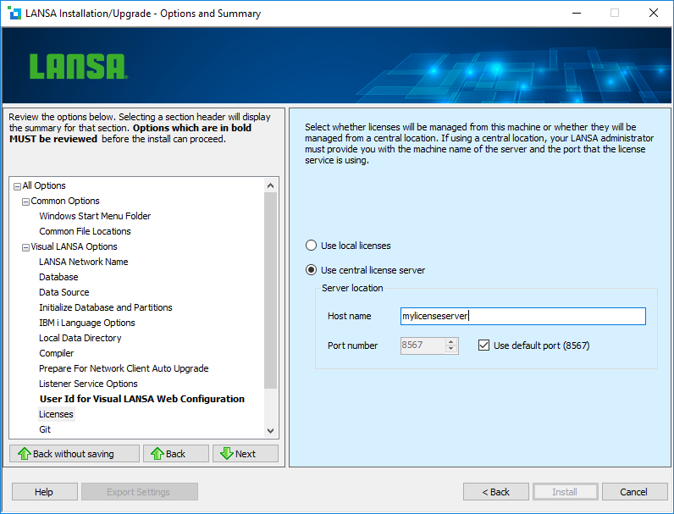Viewport: 674px width, 514px height.
Task: Select the All Options label
Action: tap(44, 185)
